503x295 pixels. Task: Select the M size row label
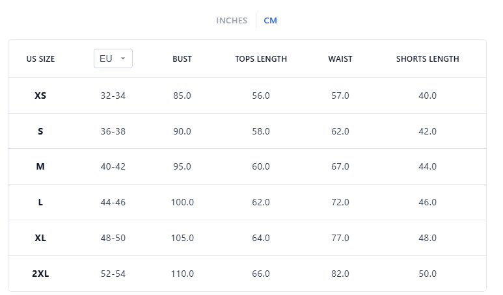(40, 166)
